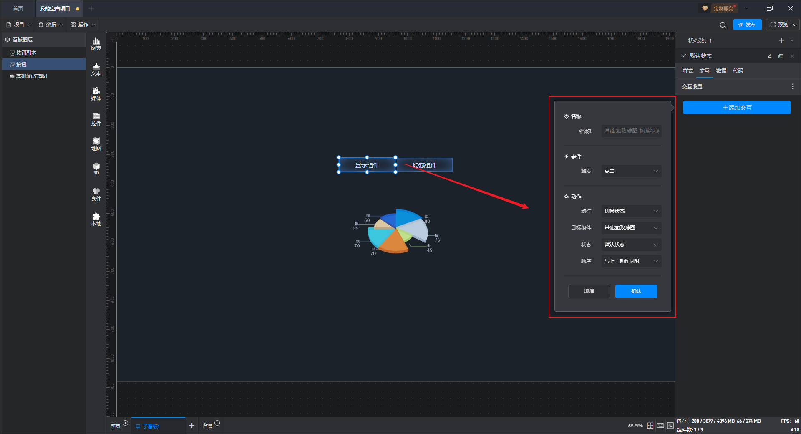Open the 目标组件 target component dropdown
Image resolution: width=801 pixels, height=434 pixels.
click(631, 228)
